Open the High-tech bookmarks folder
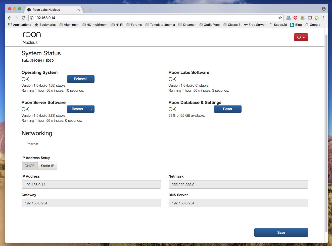 click(x=69, y=25)
